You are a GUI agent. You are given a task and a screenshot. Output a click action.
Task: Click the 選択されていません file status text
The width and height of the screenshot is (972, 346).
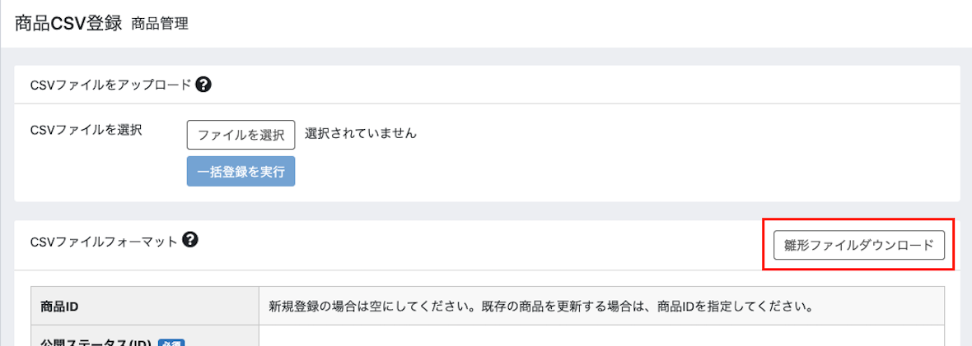tap(360, 133)
